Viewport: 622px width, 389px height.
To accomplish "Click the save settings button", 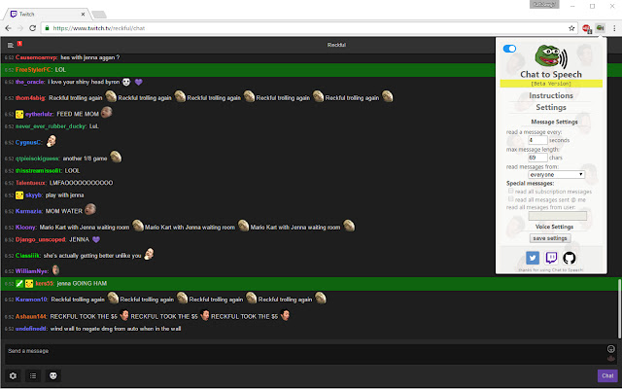I will coord(550,238).
